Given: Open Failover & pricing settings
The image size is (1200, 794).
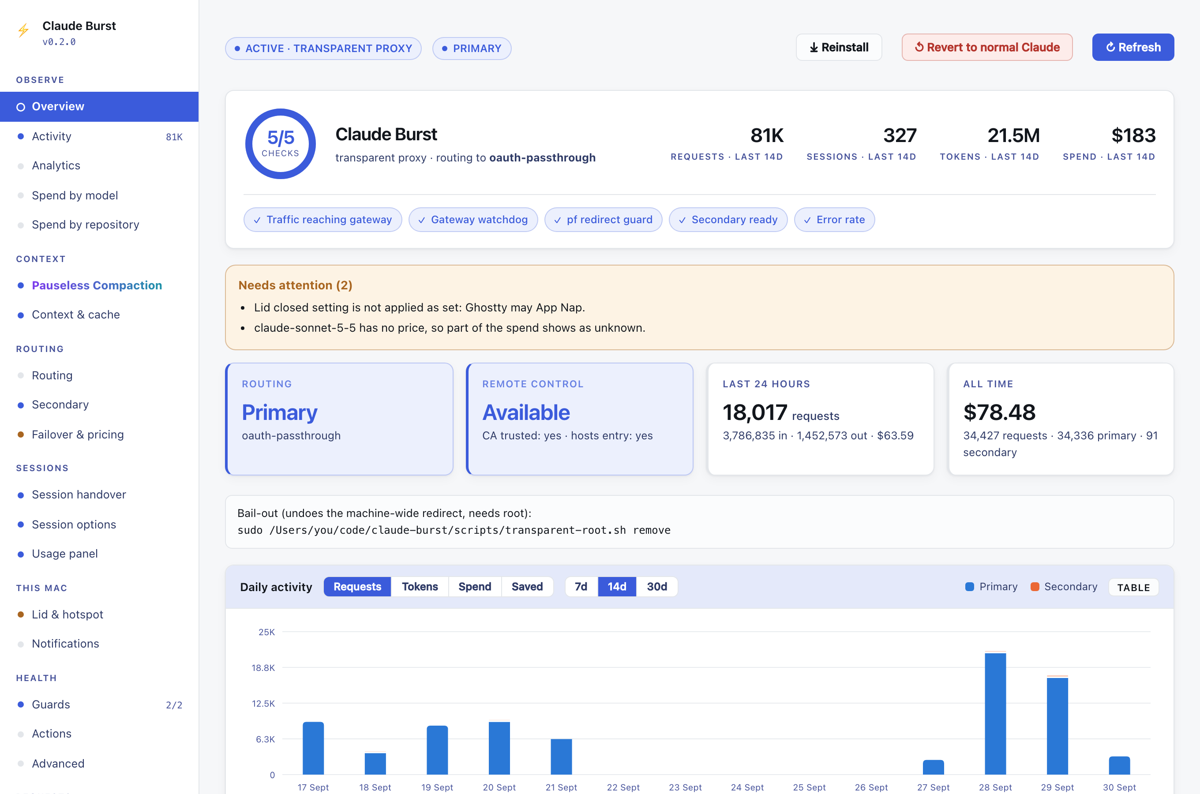Looking at the screenshot, I should (99, 434).
